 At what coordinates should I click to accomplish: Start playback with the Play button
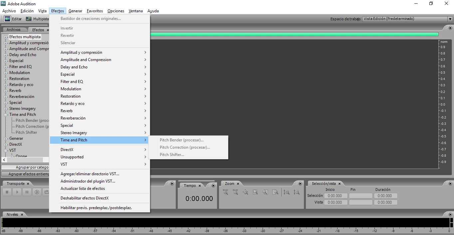click(x=17, y=192)
